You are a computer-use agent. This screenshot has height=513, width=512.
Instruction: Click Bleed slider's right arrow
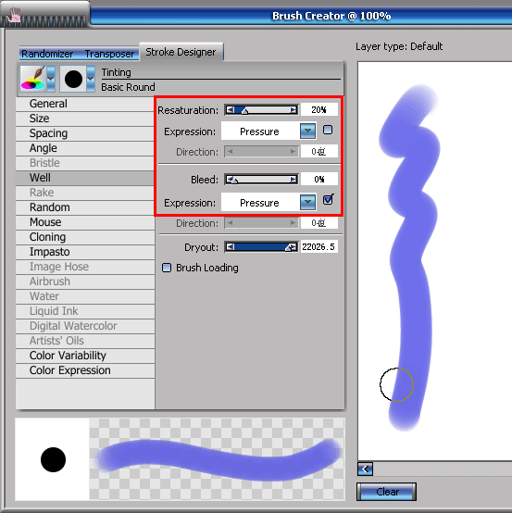coord(293,180)
